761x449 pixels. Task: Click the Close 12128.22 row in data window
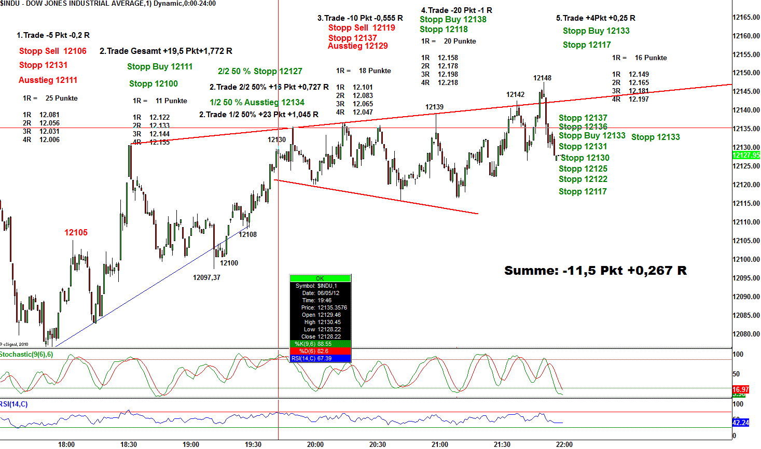[x=320, y=336]
